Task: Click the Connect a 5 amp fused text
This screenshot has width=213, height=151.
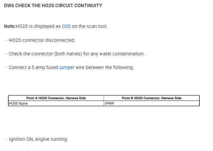Action: pyautogui.click(x=33, y=67)
